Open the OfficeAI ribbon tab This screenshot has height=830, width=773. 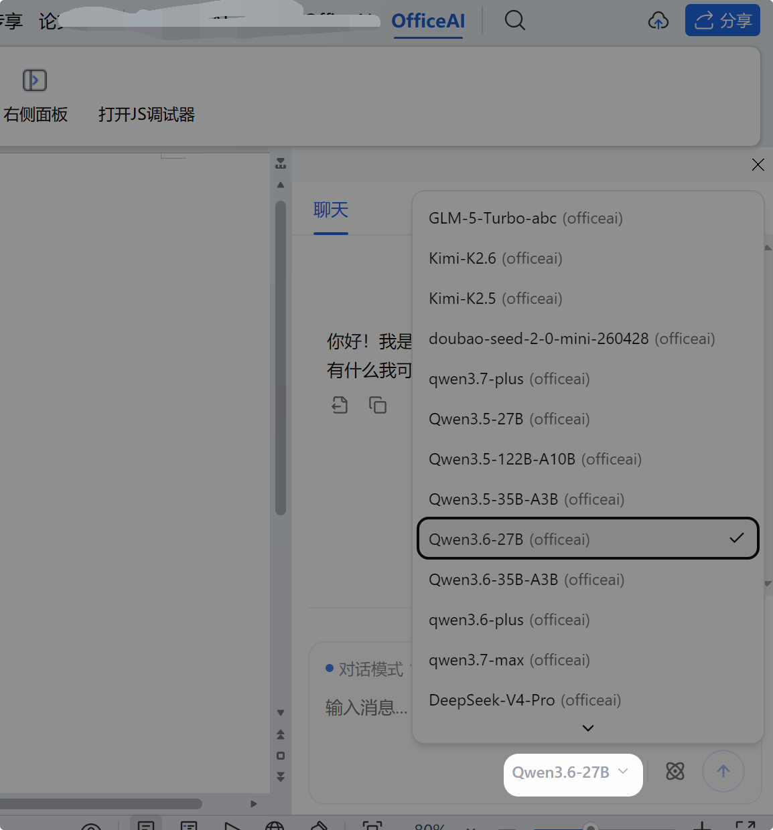point(428,21)
